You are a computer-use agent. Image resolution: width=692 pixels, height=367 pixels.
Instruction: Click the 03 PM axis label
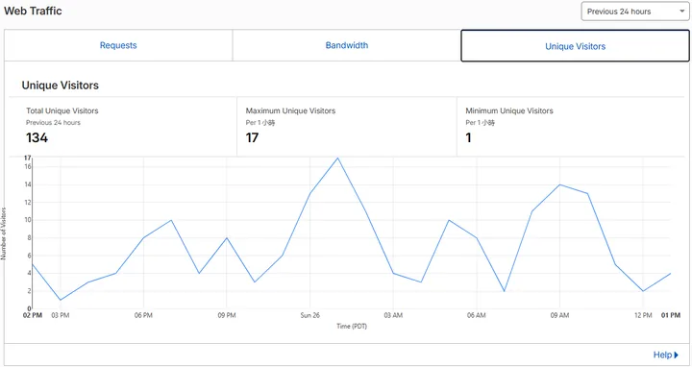pyautogui.click(x=60, y=315)
